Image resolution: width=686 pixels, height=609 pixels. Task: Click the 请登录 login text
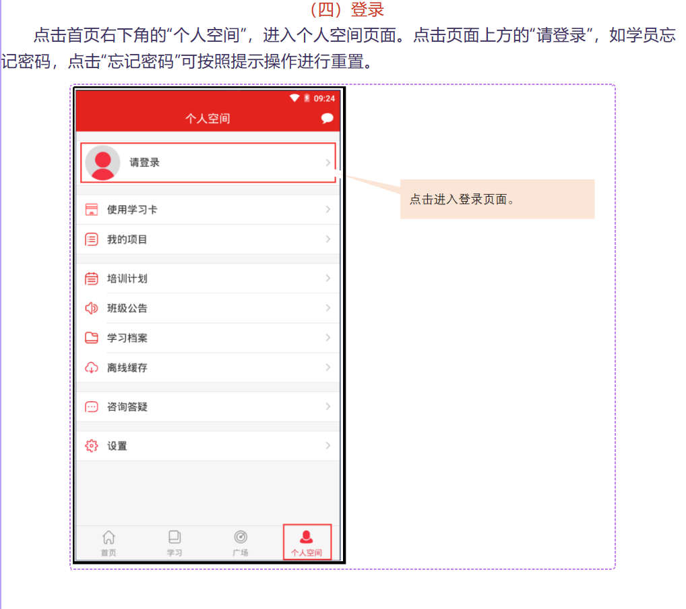pyautogui.click(x=145, y=163)
